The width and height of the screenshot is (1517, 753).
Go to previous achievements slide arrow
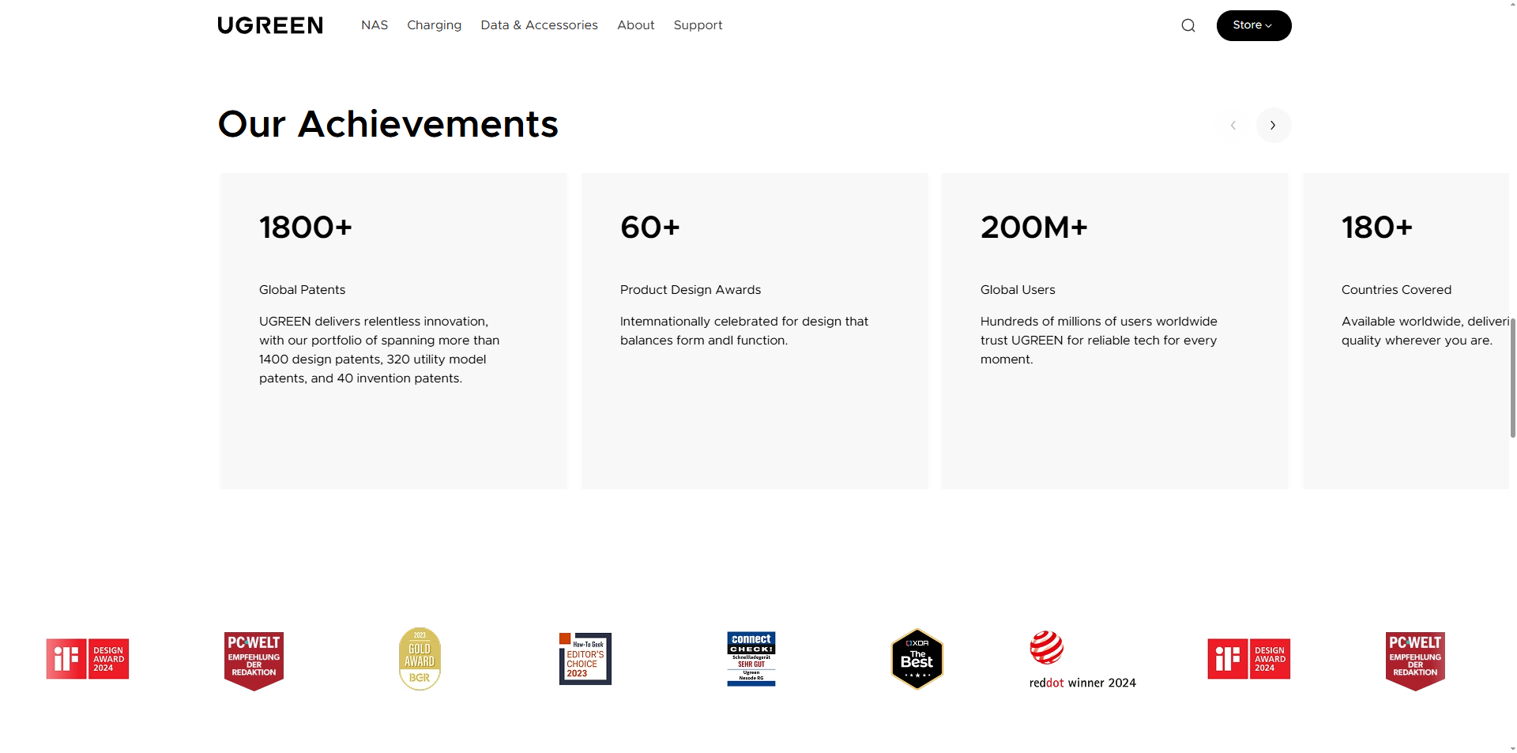1233,125
